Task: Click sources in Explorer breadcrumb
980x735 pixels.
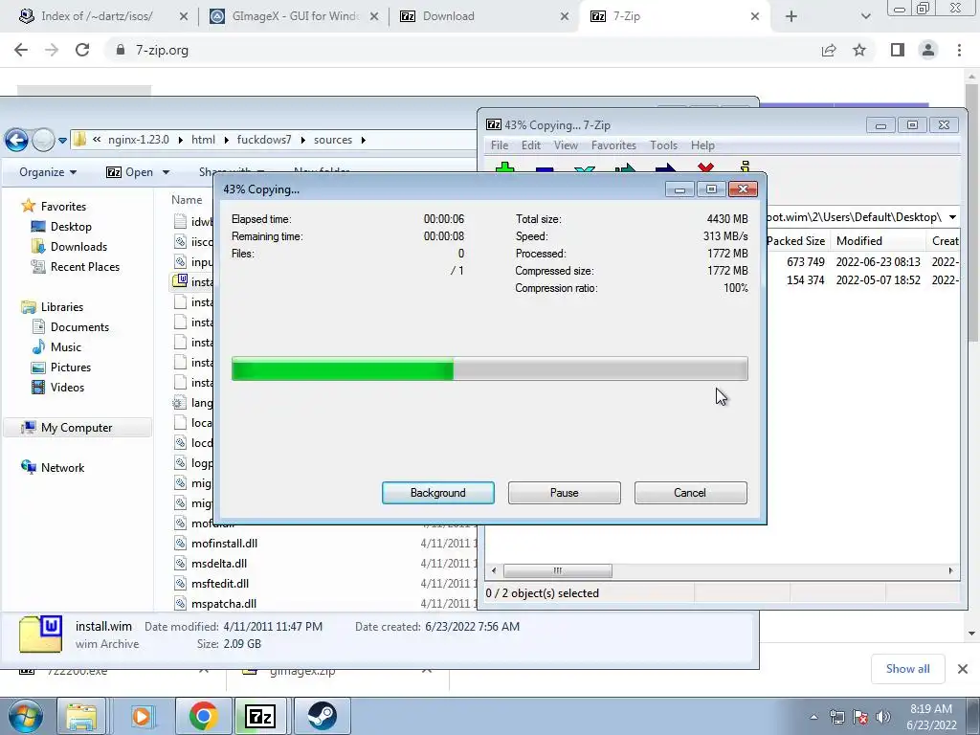Action: pos(332,140)
